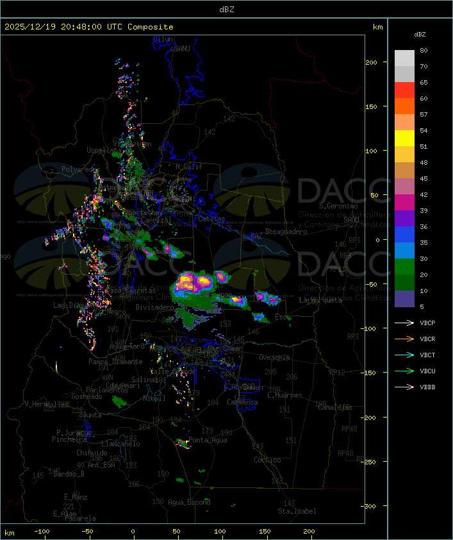Image resolution: width=453 pixels, height=540 pixels.
Task: Click the 80 value on the color scale
Action: point(424,50)
